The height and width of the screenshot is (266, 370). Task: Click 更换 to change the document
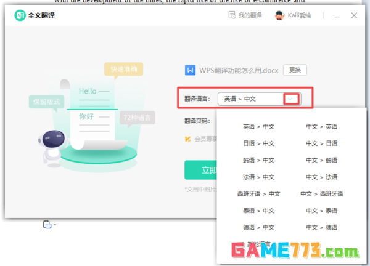click(295, 70)
